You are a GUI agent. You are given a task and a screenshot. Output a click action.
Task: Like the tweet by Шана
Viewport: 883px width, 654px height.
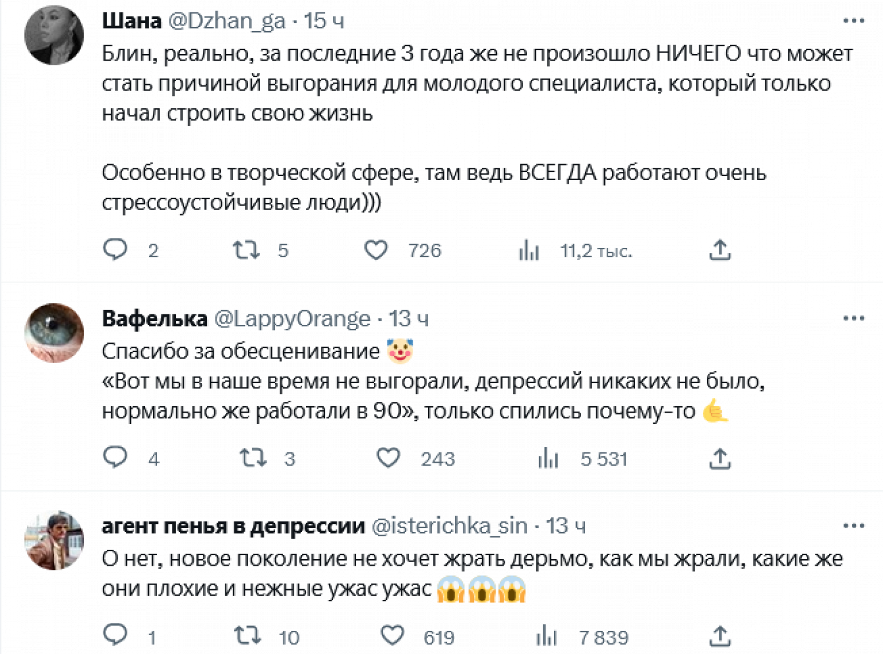pos(376,250)
